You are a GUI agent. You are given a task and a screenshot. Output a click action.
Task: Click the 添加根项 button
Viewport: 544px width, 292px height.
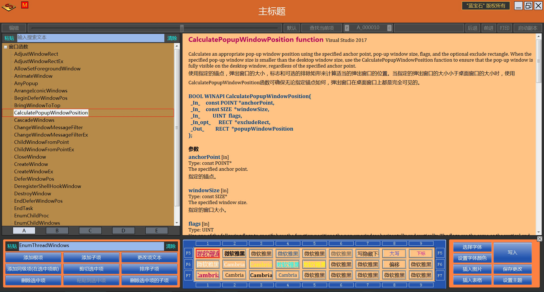(33, 258)
